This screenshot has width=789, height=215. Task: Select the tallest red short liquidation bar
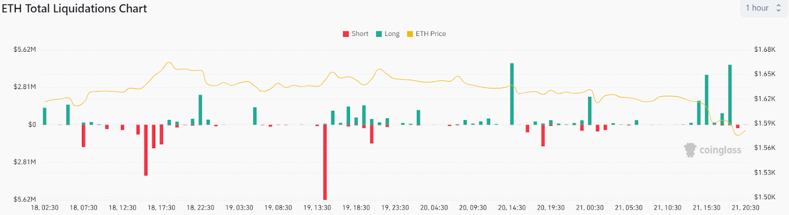coord(325,162)
